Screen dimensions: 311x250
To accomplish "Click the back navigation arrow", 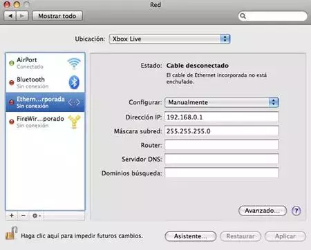I will click(10, 16).
